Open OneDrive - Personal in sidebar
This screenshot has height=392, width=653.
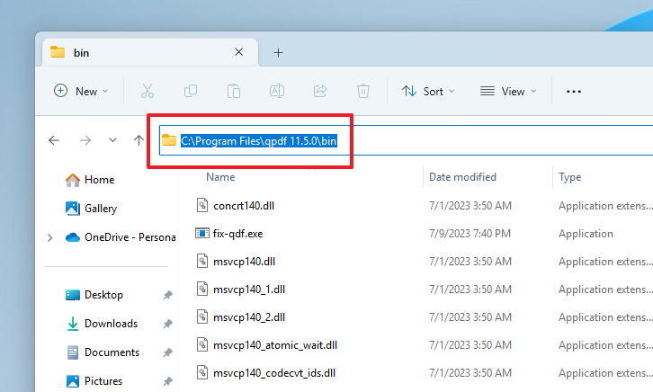click(x=121, y=237)
